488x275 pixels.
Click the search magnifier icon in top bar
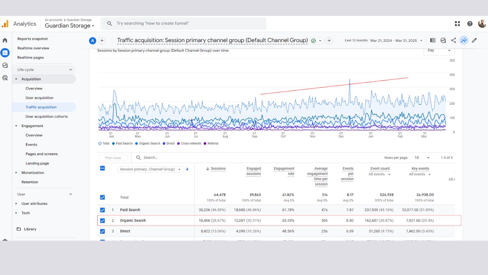coord(109,24)
